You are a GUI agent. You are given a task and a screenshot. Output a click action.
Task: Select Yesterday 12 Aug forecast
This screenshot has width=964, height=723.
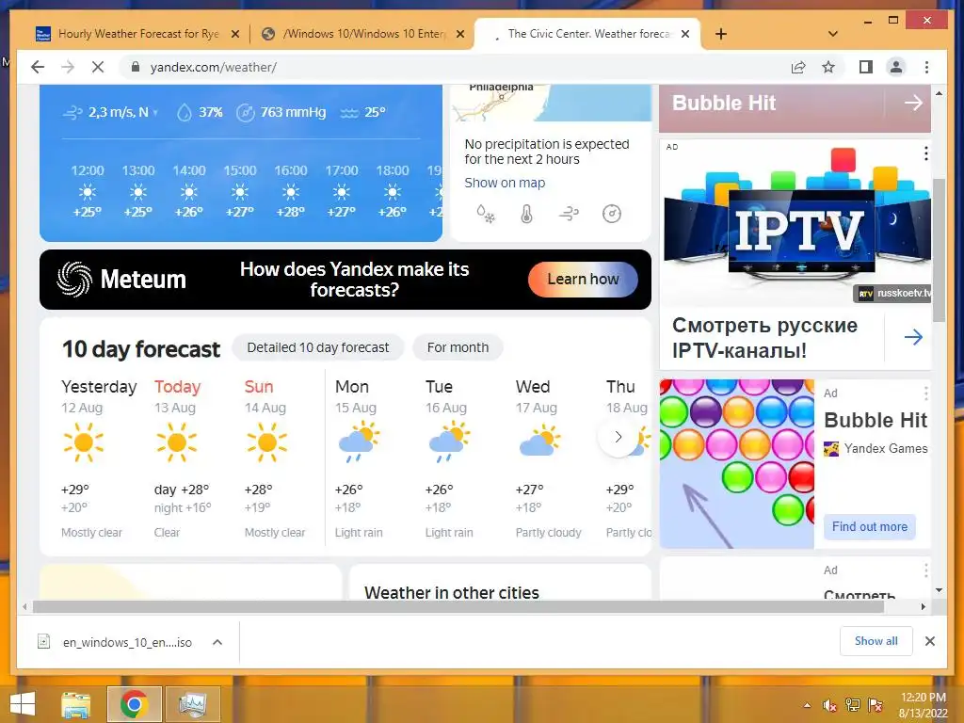[99, 458]
